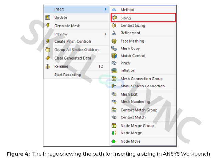Select Mesh Connection Group
The height and width of the screenshot is (161, 220).
[x=143, y=79]
